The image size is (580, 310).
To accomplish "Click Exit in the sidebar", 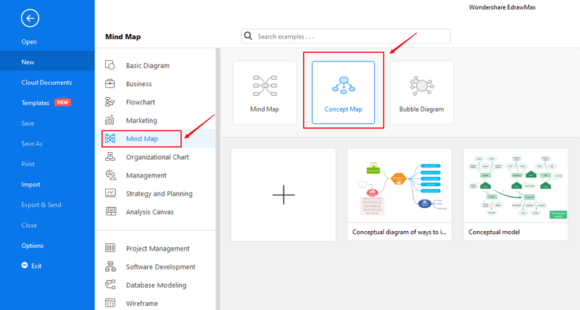I will click(36, 266).
